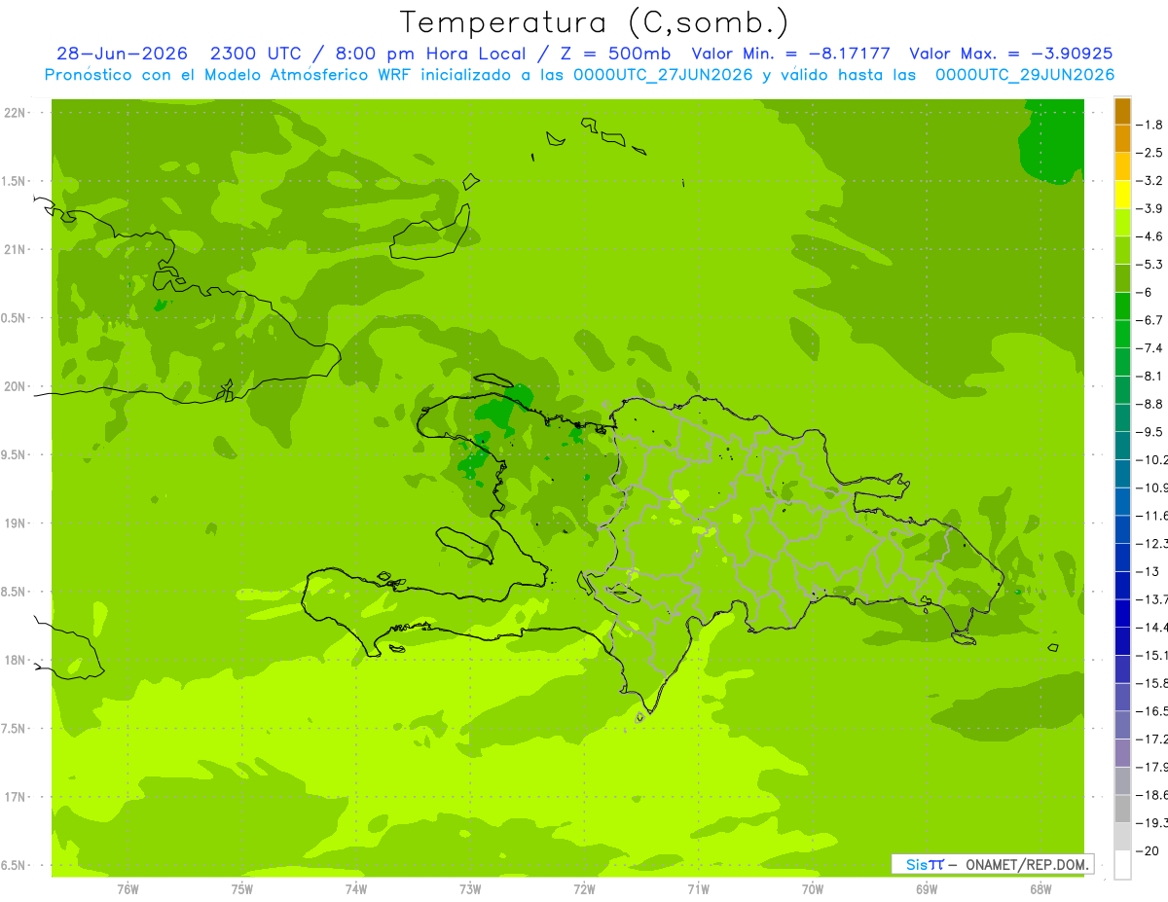The width and height of the screenshot is (1168, 902).
Task: Click the '73W' longitude label
Action: pos(470,889)
